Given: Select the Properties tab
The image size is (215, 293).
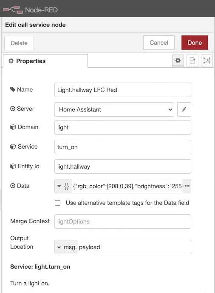Looking at the screenshot, I should [45, 61].
